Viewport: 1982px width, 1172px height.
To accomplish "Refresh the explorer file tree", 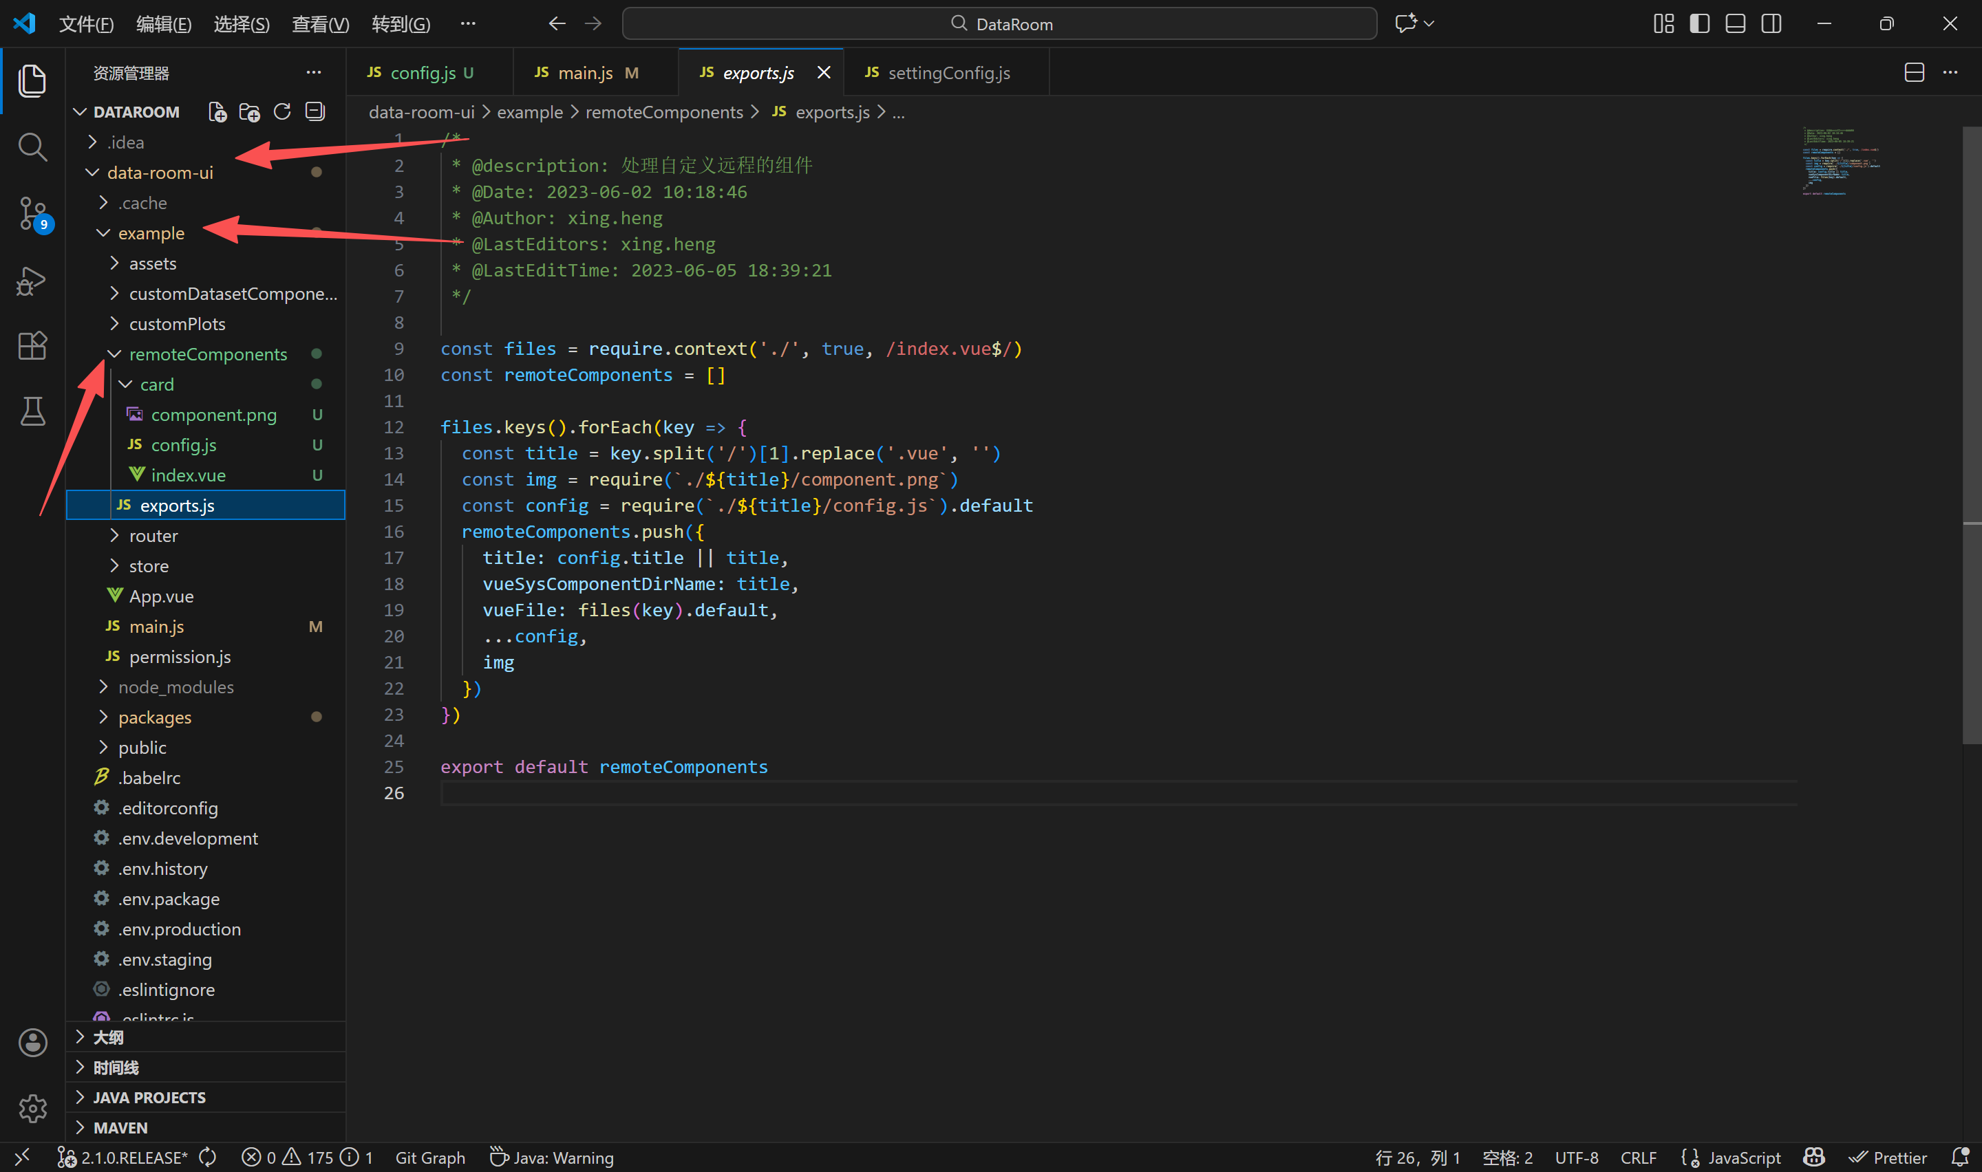I will pos(282,112).
